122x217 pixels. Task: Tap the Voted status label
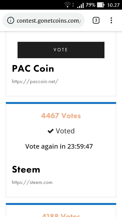[x=65, y=131]
